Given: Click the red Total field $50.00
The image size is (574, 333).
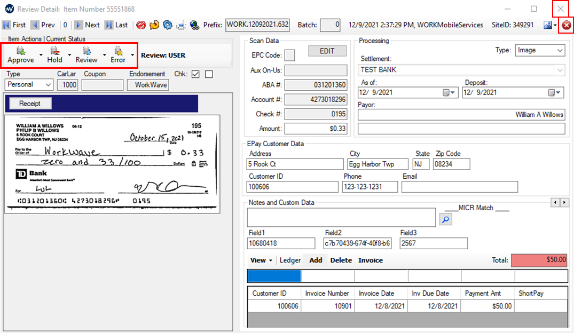Looking at the screenshot, I should (539, 260).
